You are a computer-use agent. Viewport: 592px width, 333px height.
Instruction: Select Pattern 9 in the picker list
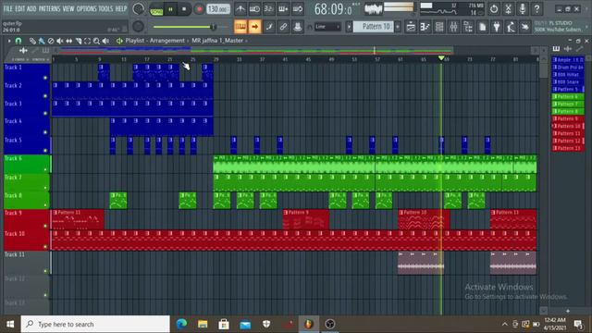[x=568, y=118]
